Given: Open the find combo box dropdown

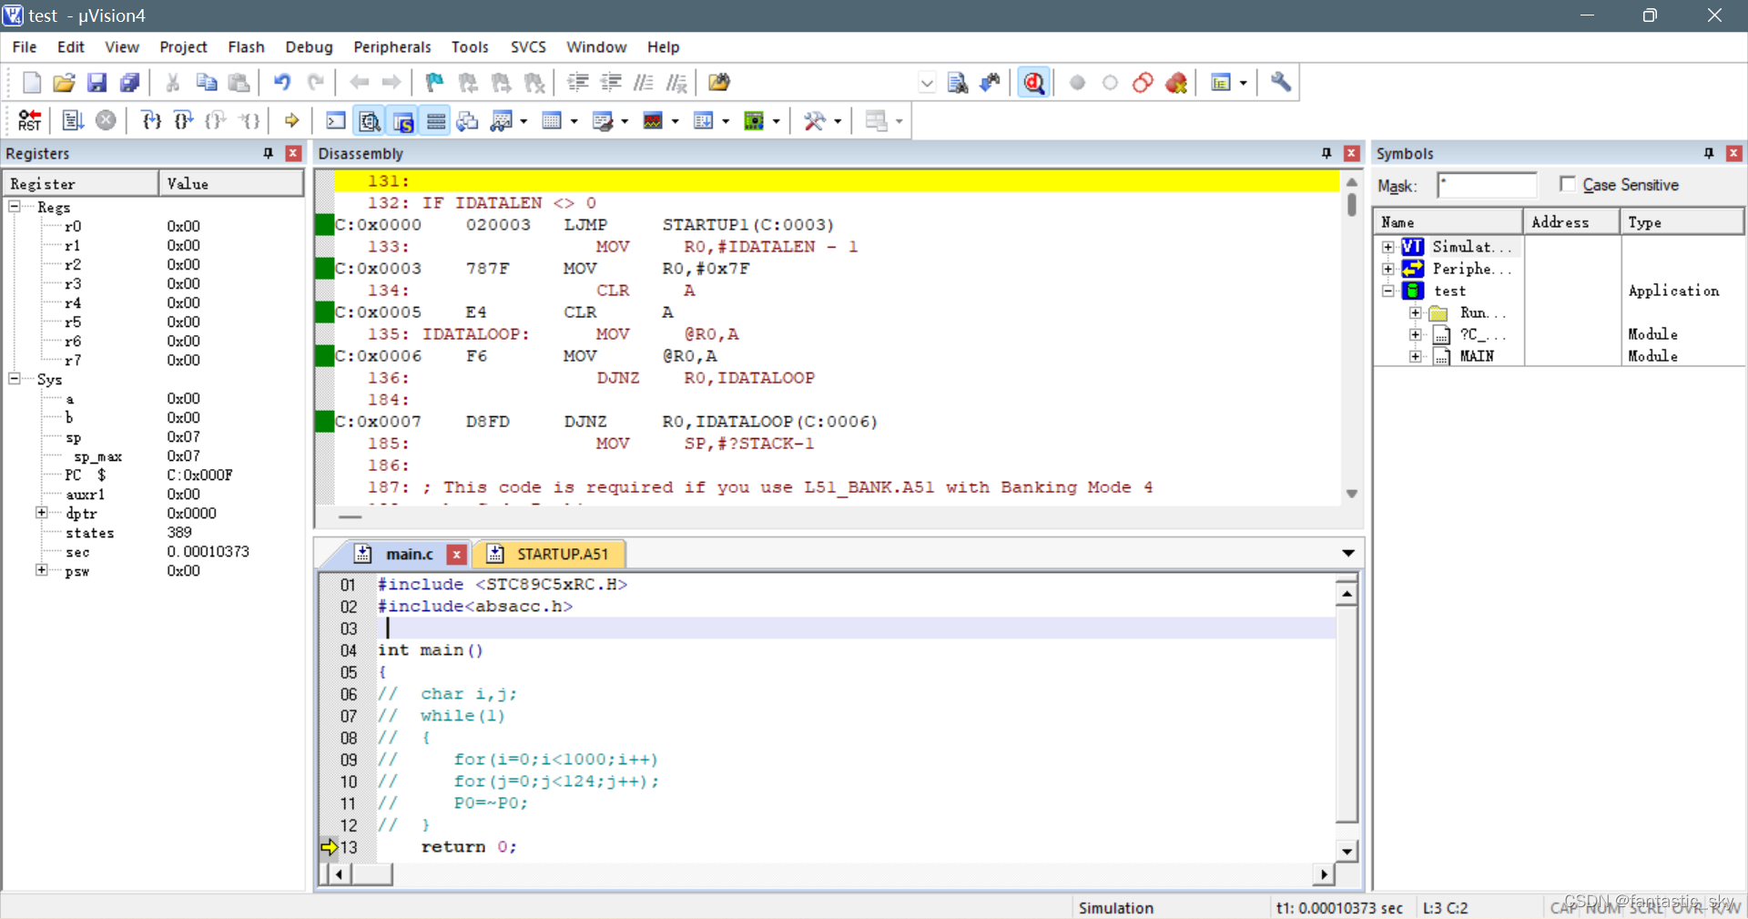Looking at the screenshot, I should [x=927, y=83].
